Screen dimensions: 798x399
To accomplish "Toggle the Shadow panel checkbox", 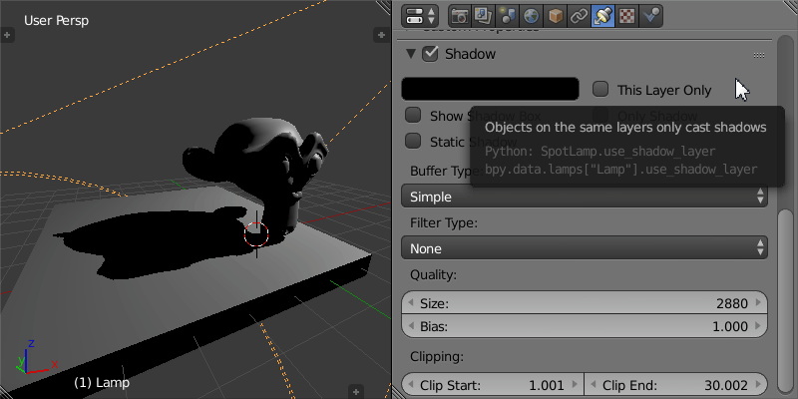I will coord(430,54).
